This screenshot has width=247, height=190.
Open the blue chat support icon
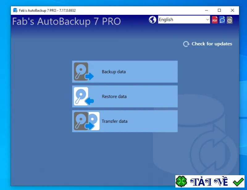[222, 20]
